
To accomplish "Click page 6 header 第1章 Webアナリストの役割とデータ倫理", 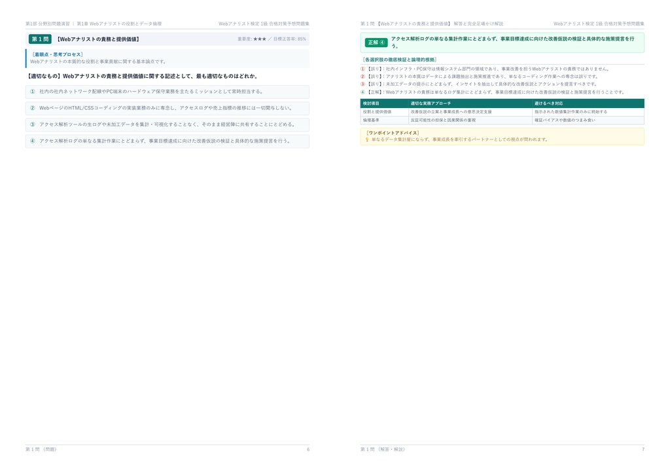I will click(119, 24).
